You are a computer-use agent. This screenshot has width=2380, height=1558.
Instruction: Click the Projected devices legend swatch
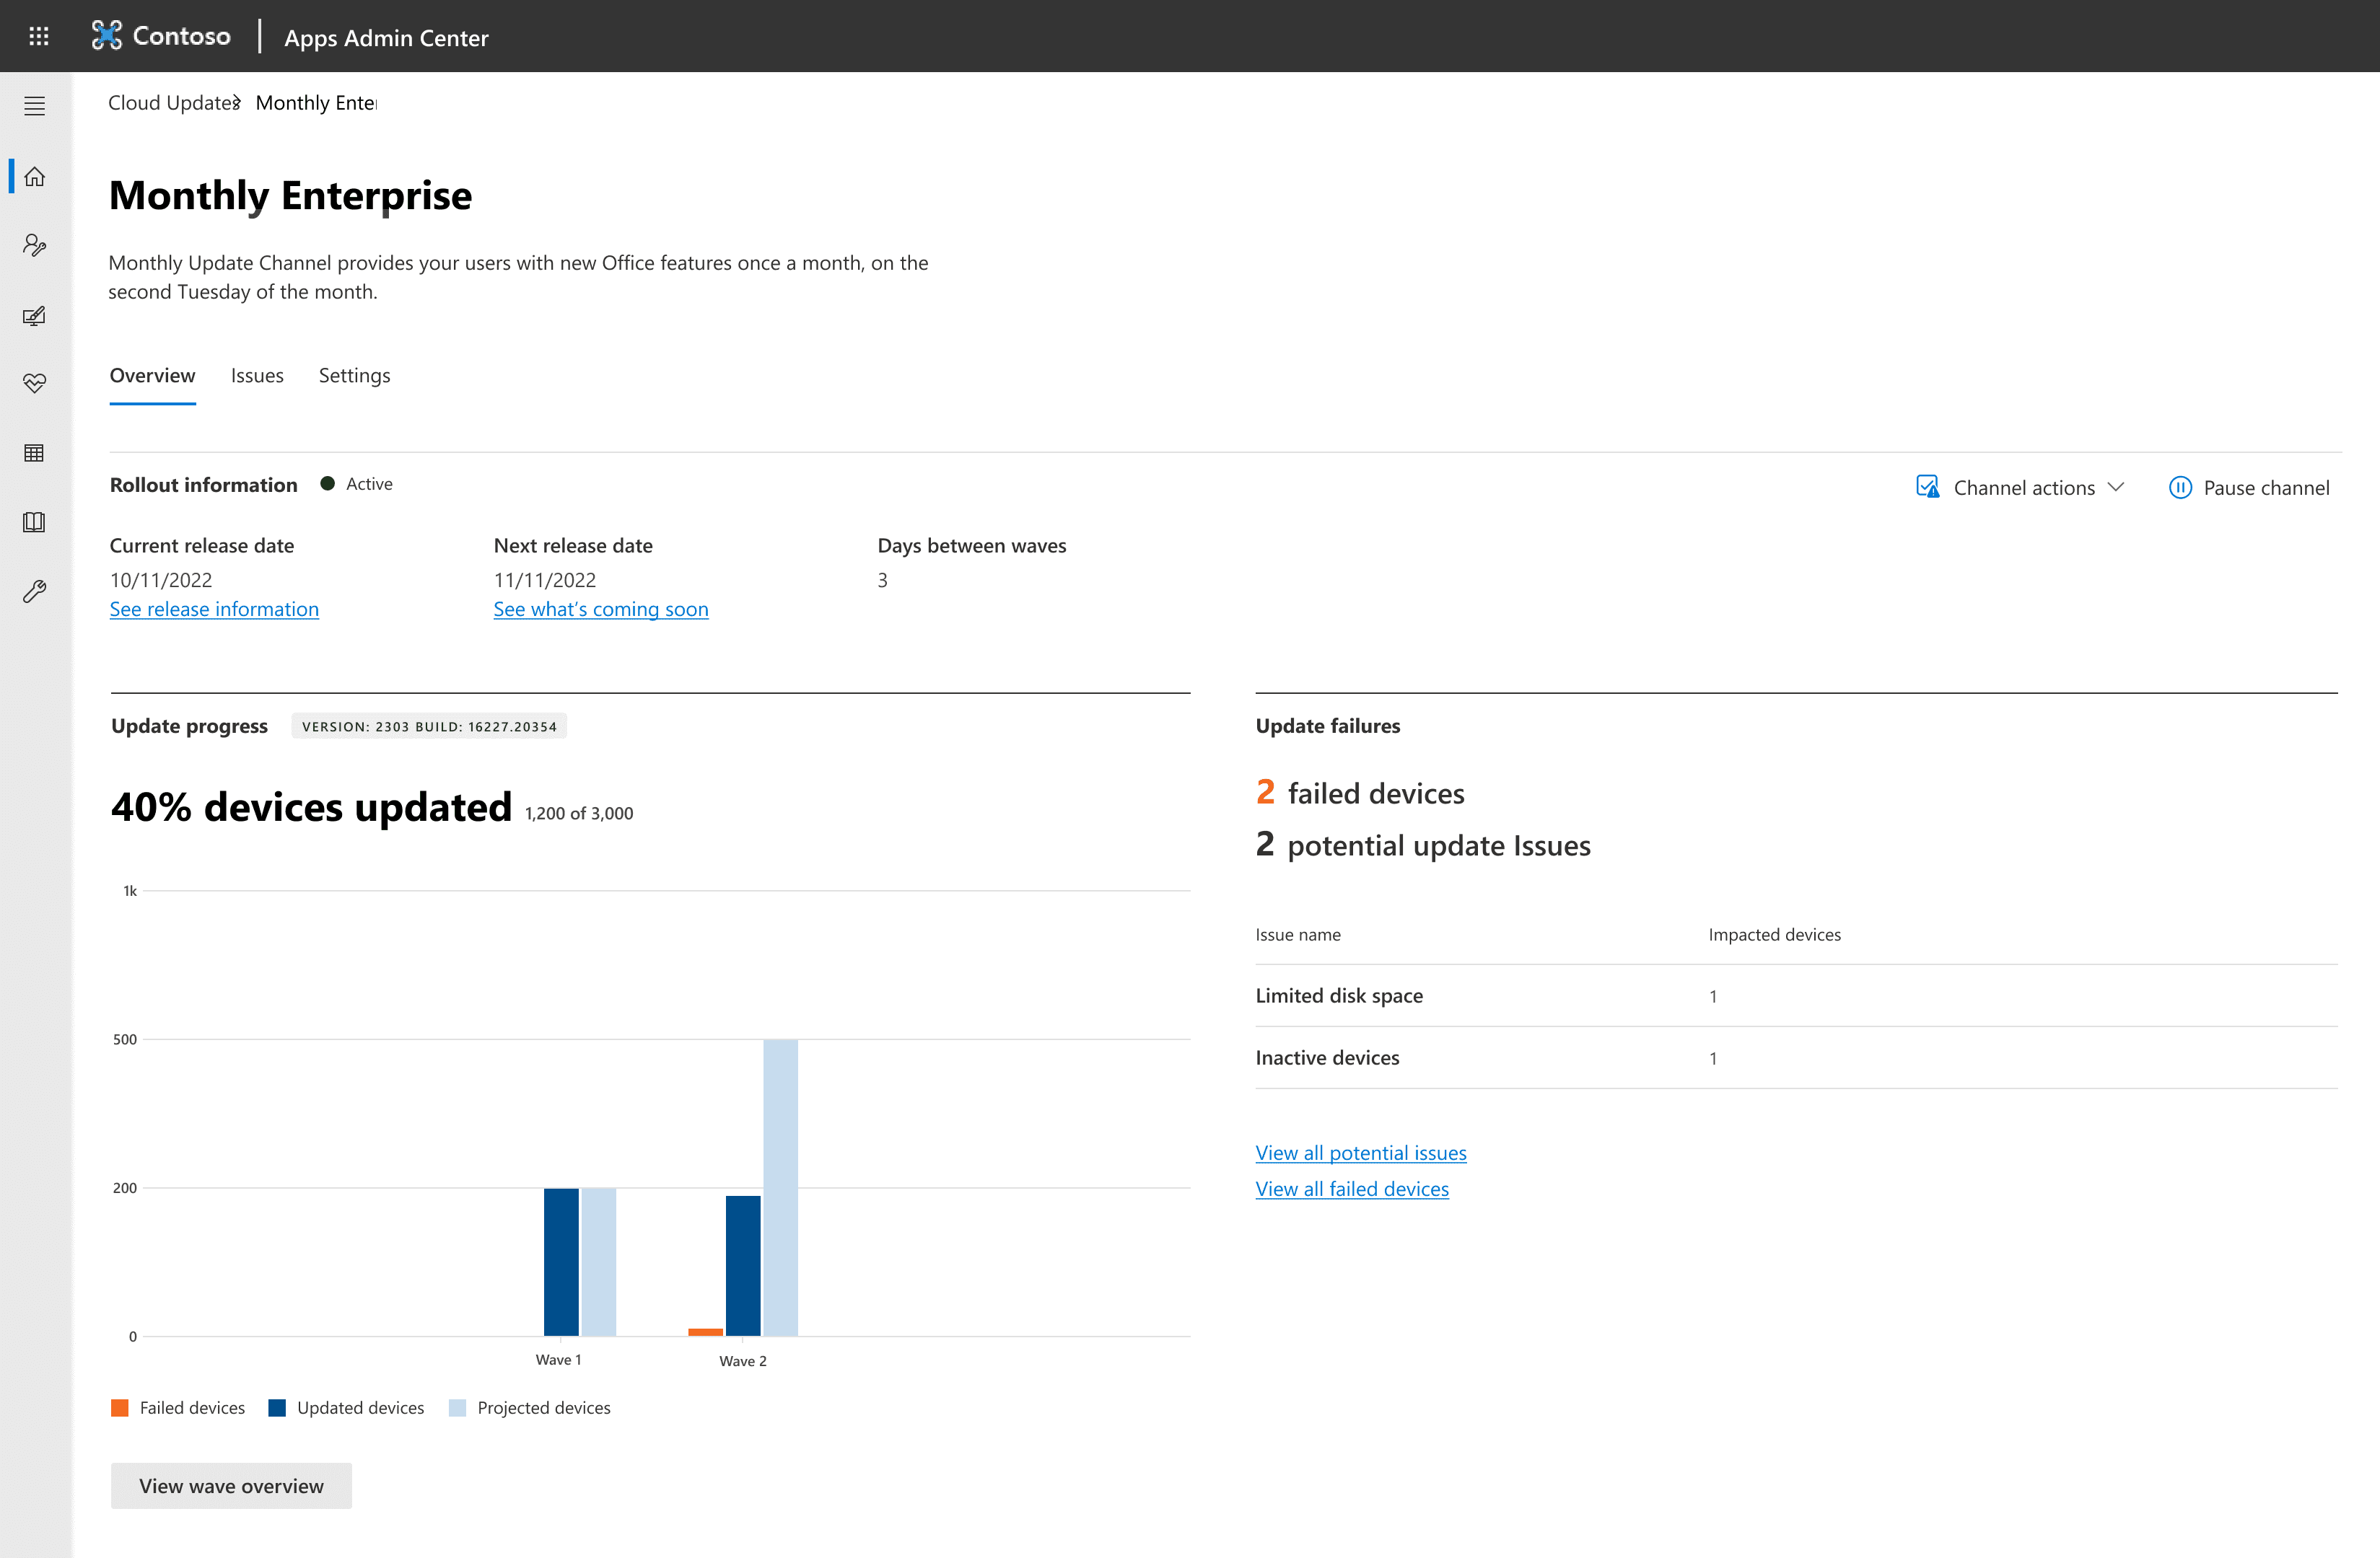[x=458, y=1408]
